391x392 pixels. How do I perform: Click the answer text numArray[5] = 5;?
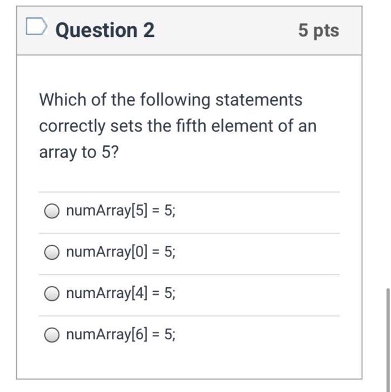121,211
